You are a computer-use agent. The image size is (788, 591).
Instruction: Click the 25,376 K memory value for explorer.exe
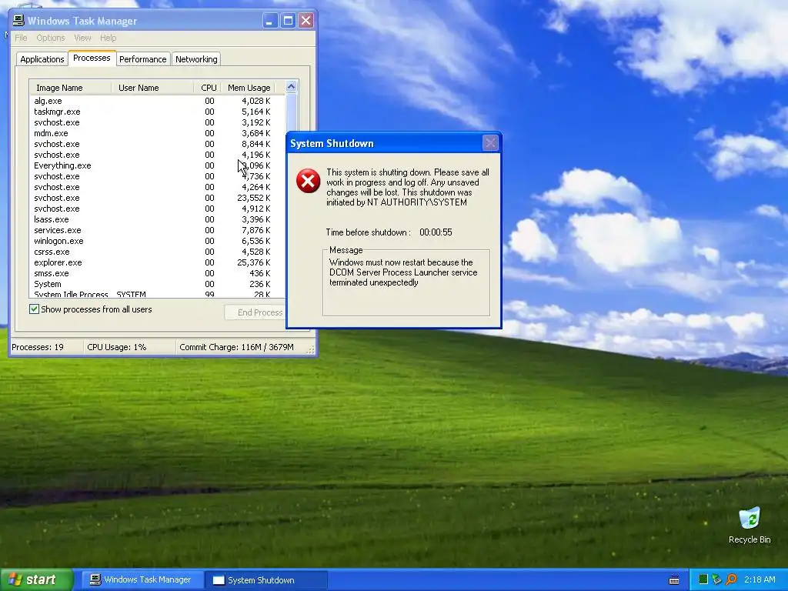tap(254, 262)
